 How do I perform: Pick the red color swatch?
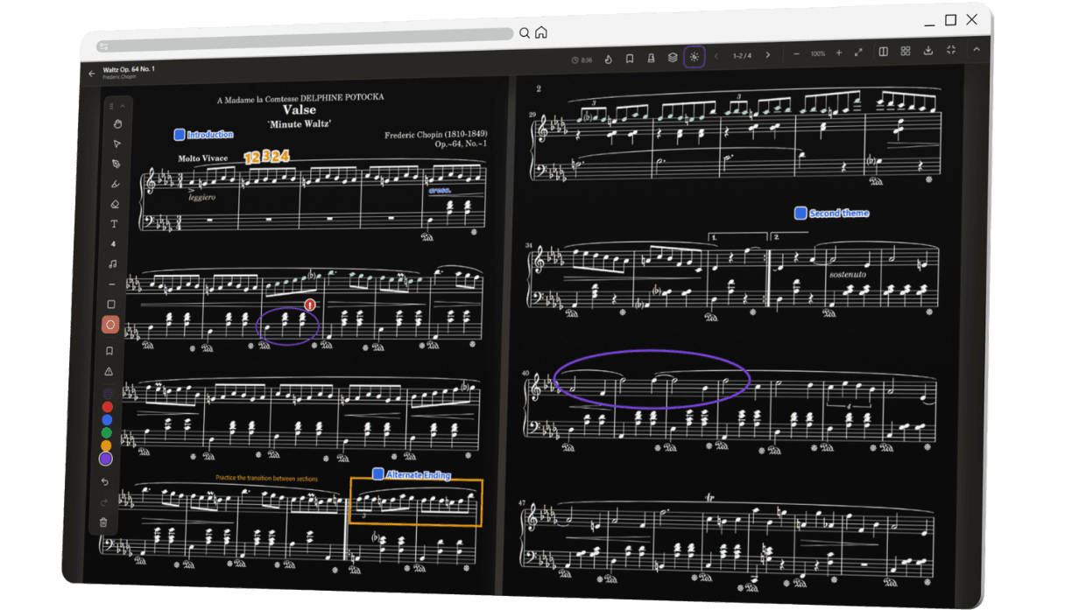[x=108, y=407]
